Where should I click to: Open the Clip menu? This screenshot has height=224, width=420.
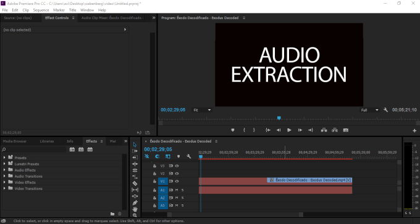pos(26,10)
